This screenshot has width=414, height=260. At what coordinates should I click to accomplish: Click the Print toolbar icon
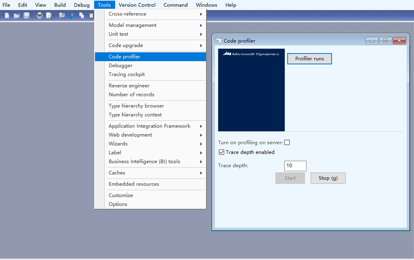pyautogui.click(x=39, y=16)
